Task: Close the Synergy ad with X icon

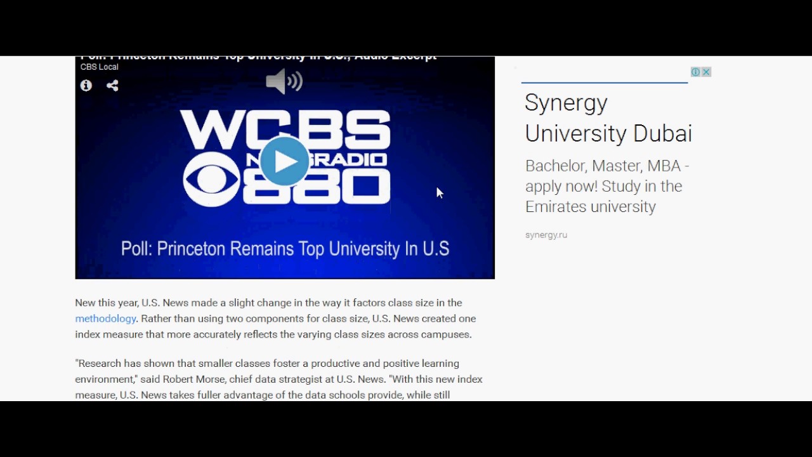Action: [706, 72]
